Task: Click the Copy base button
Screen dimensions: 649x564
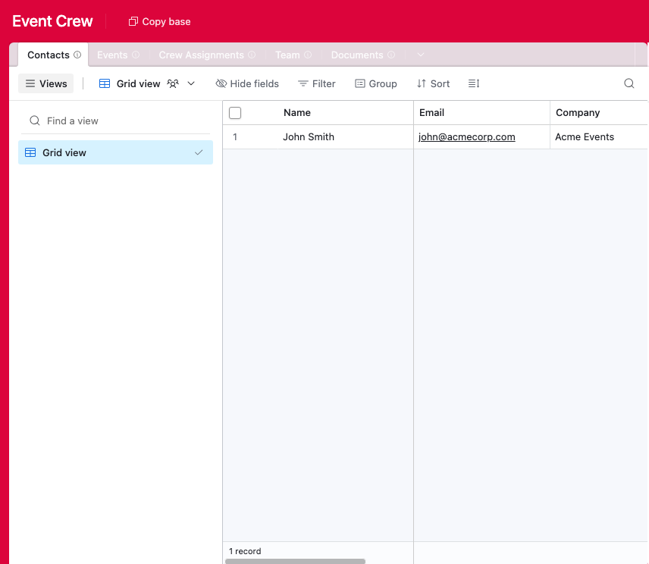Action: [x=160, y=21]
